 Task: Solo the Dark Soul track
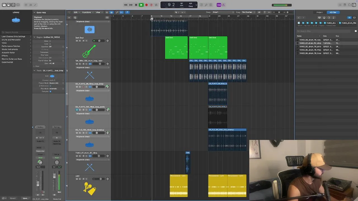[80, 41]
